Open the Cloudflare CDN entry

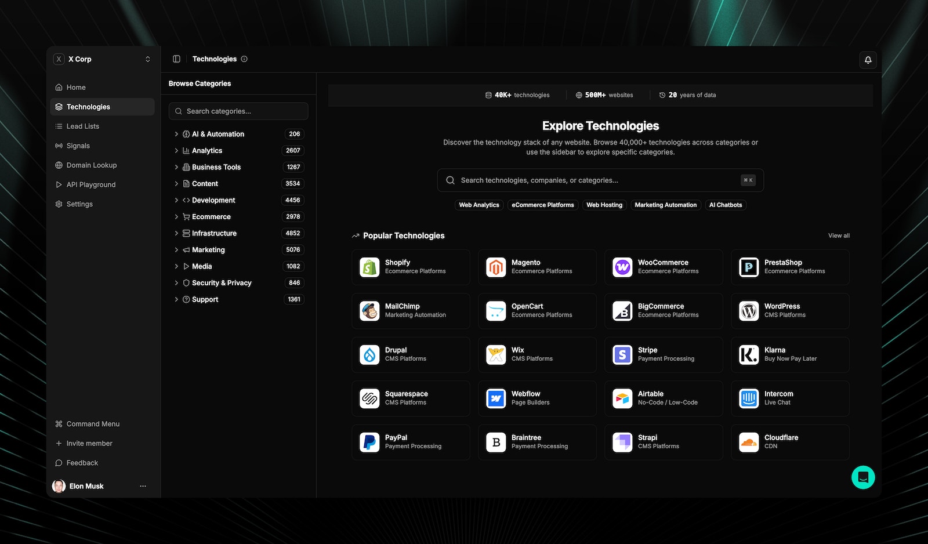[x=790, y=442]
